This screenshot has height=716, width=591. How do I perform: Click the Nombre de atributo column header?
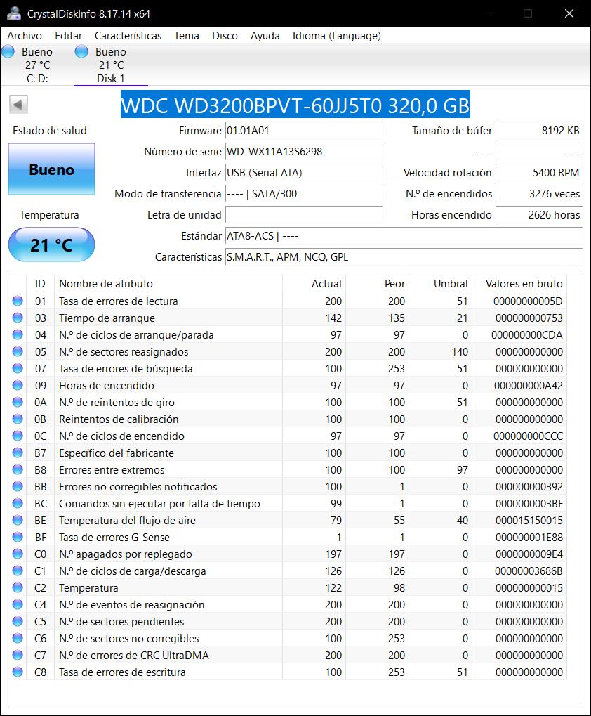tap(168, 284)
